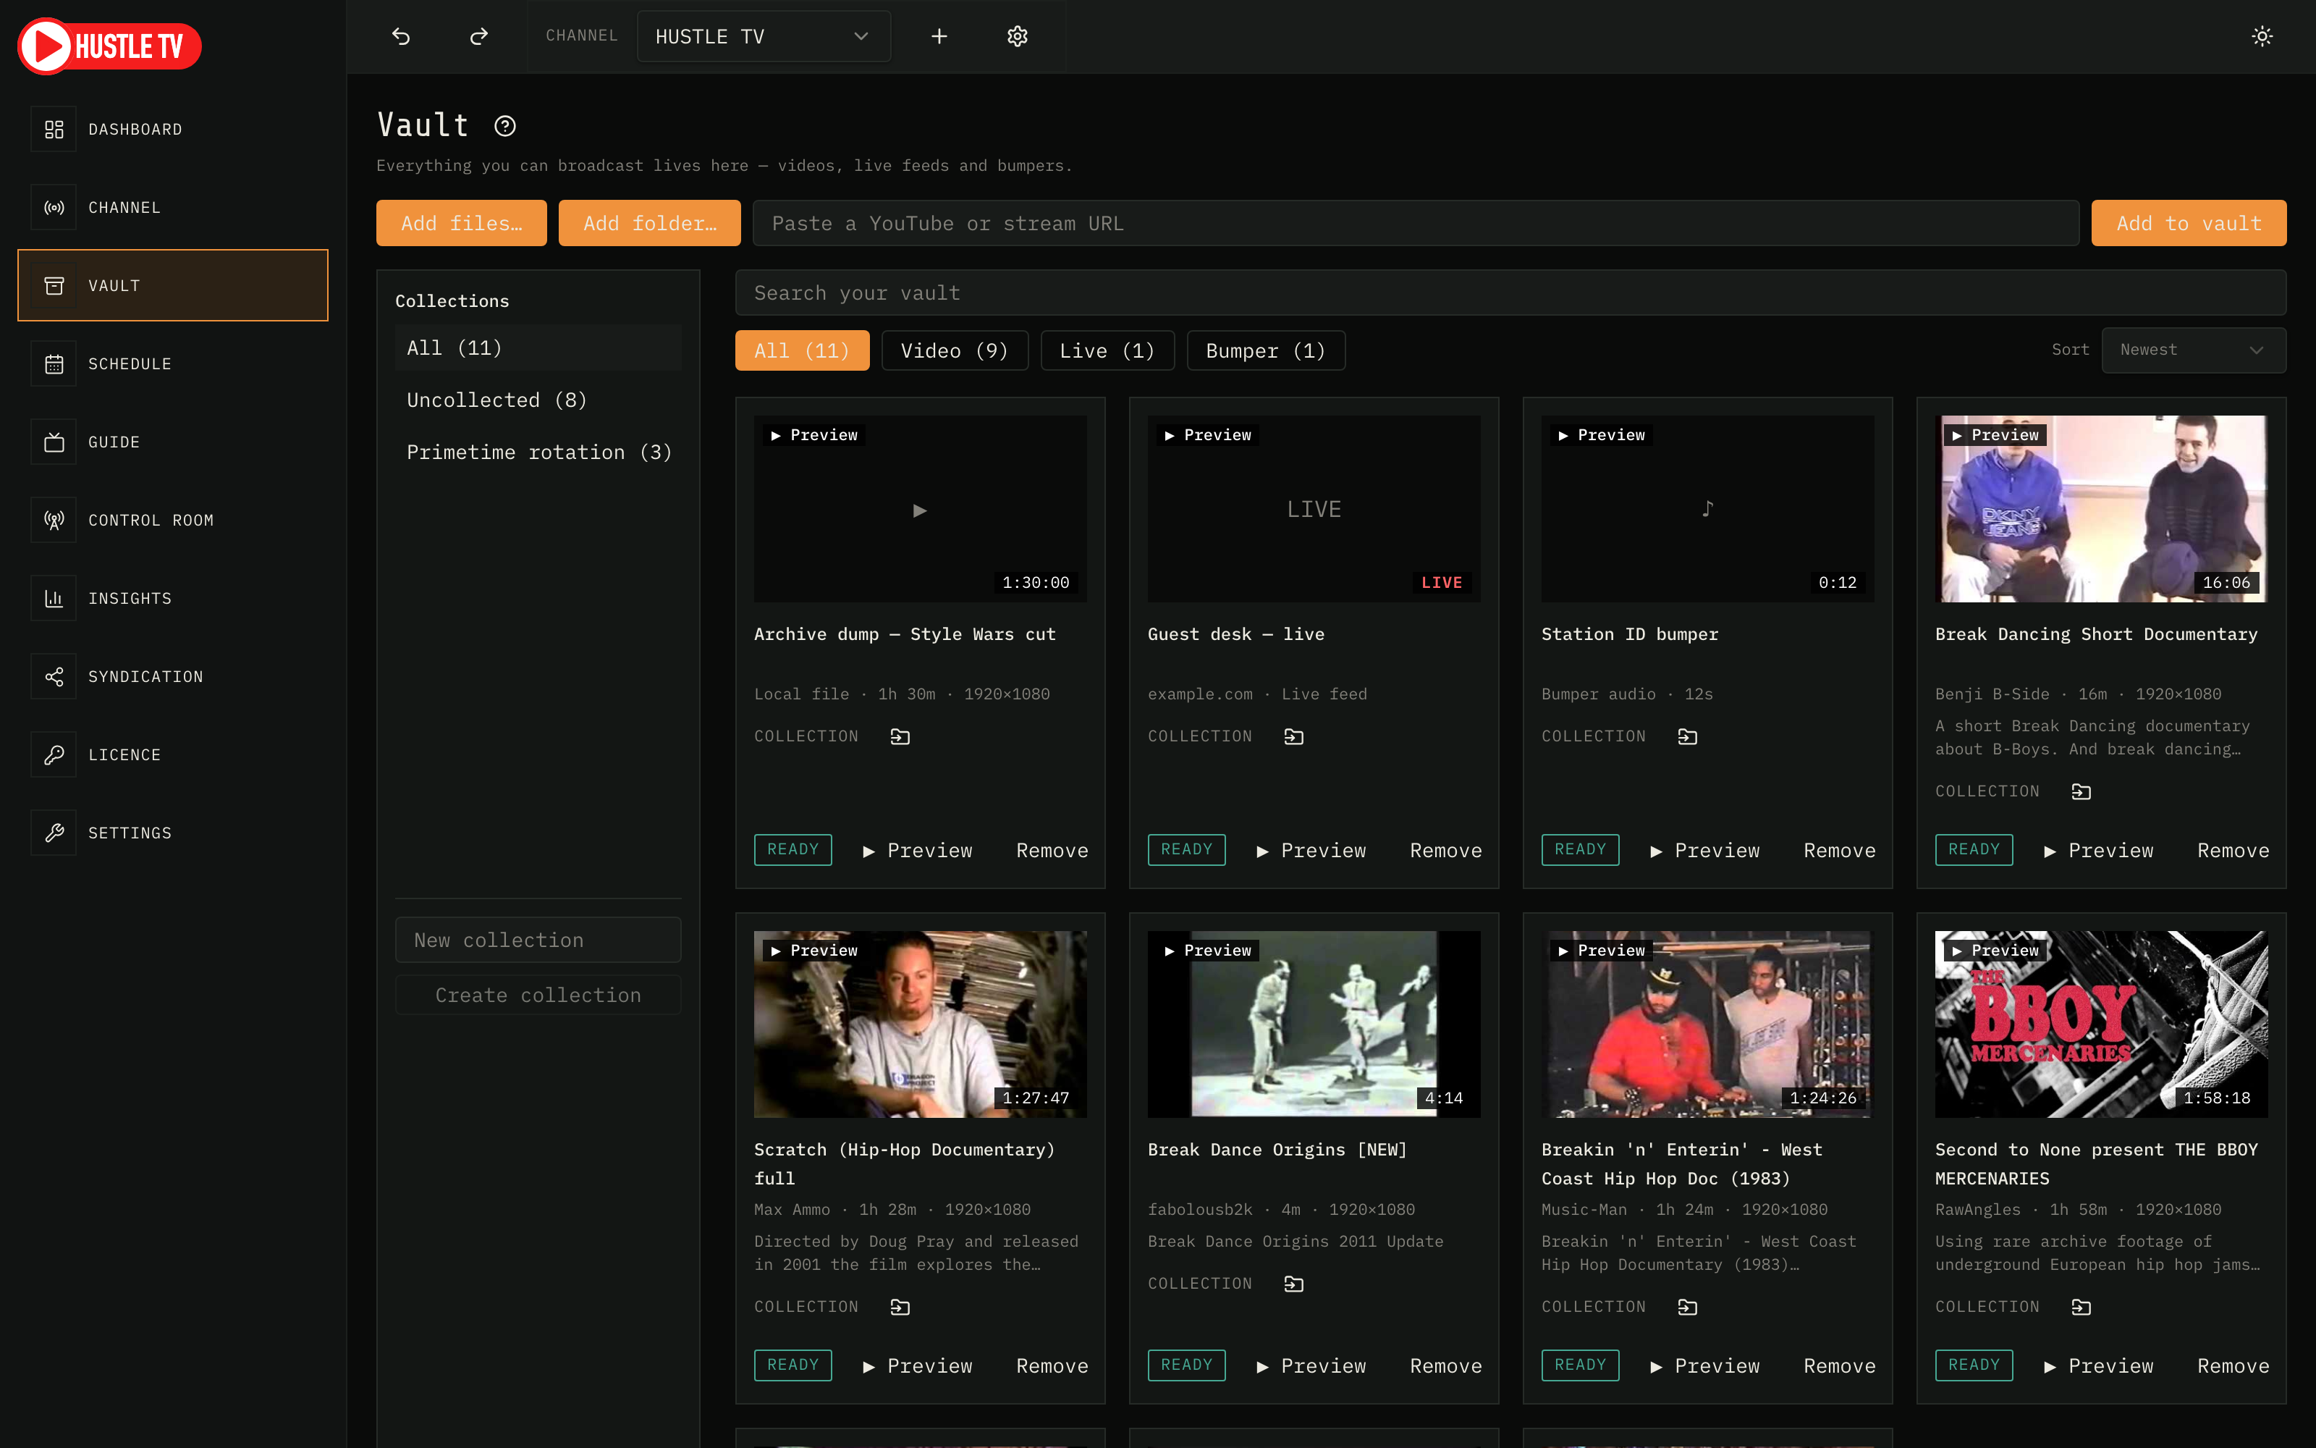Focus the New collection name field
The height and width of the screenshot is (1448, 2316).
(x=538, y=940)
